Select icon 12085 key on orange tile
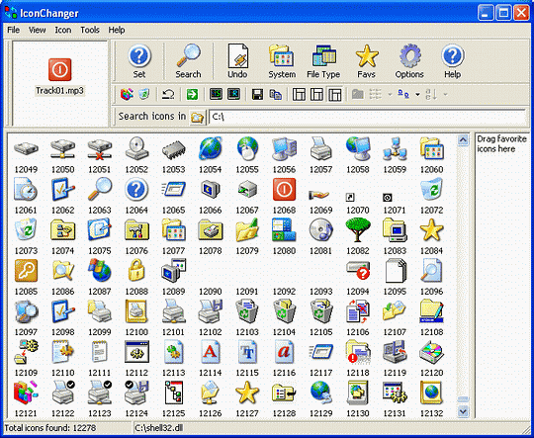 click(26, 271)
